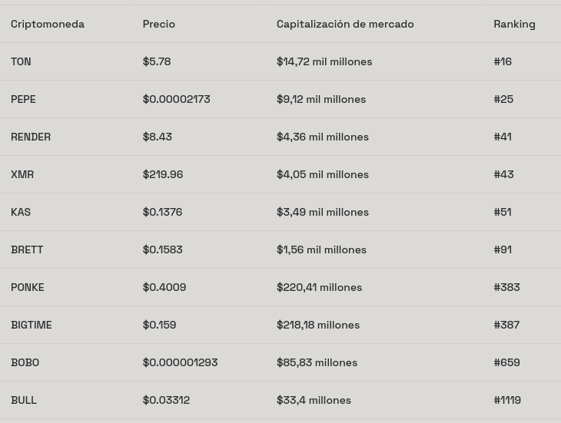Click the BULL ticker cell
The image size is (561, 423).
(x=24, y=400)
